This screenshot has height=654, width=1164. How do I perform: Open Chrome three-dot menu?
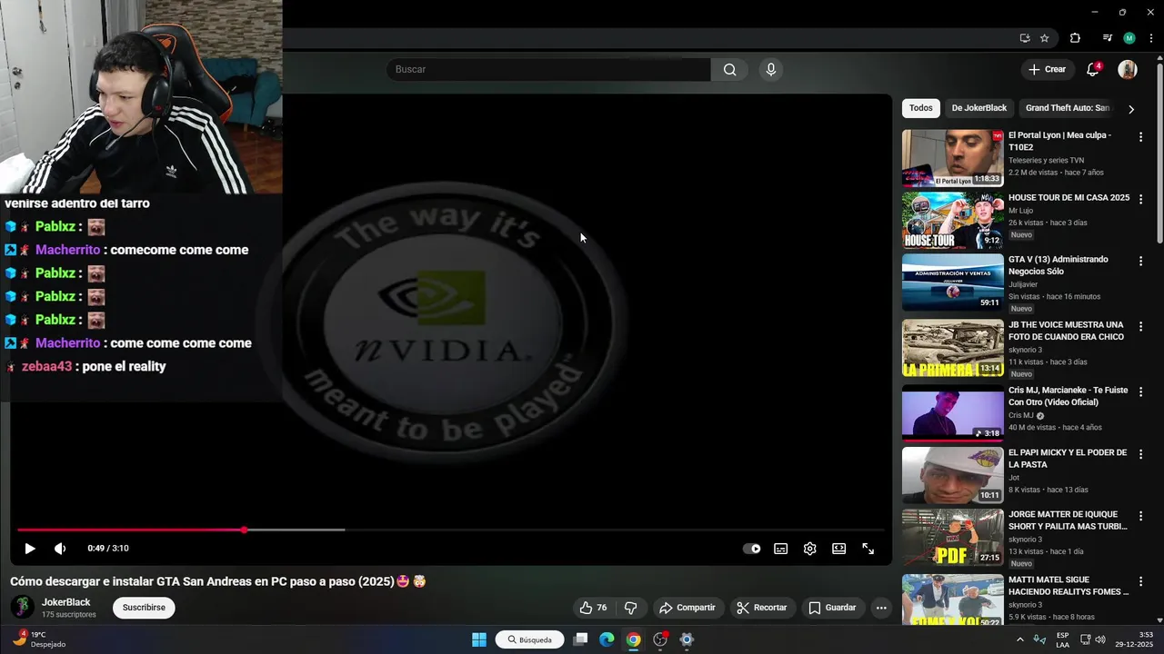click(1151, 38)
